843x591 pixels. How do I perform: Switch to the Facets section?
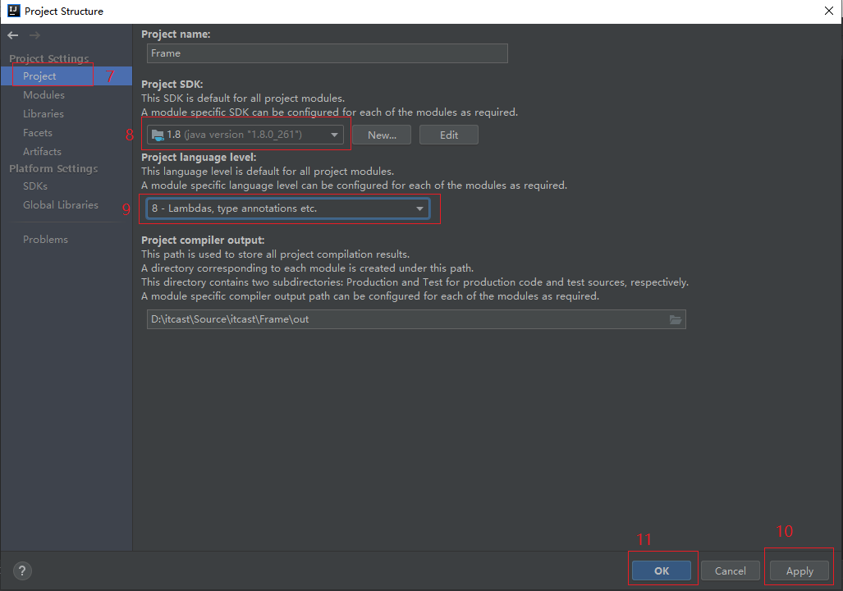(x=38, y=133)
